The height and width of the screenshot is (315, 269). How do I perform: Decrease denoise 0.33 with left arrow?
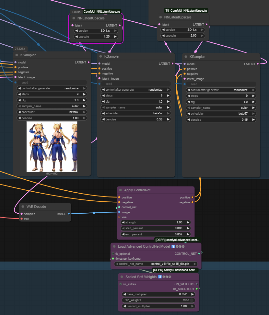tap(103, 119)
